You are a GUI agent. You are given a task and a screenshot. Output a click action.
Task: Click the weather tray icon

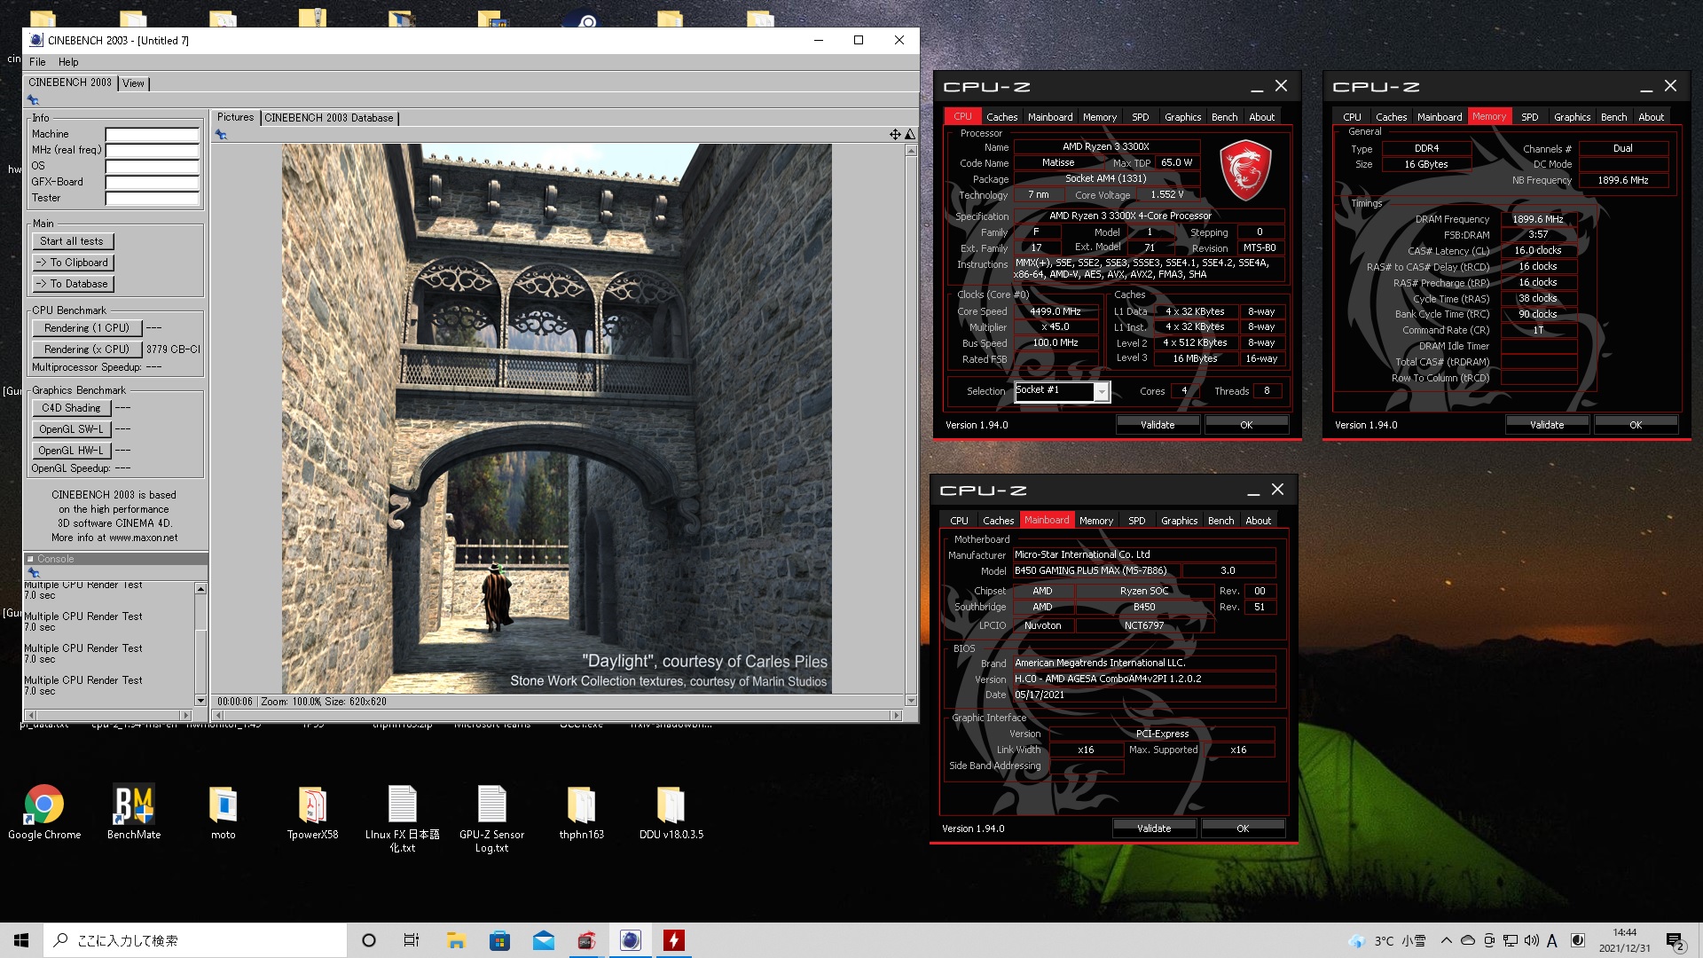pos(1355,940)
